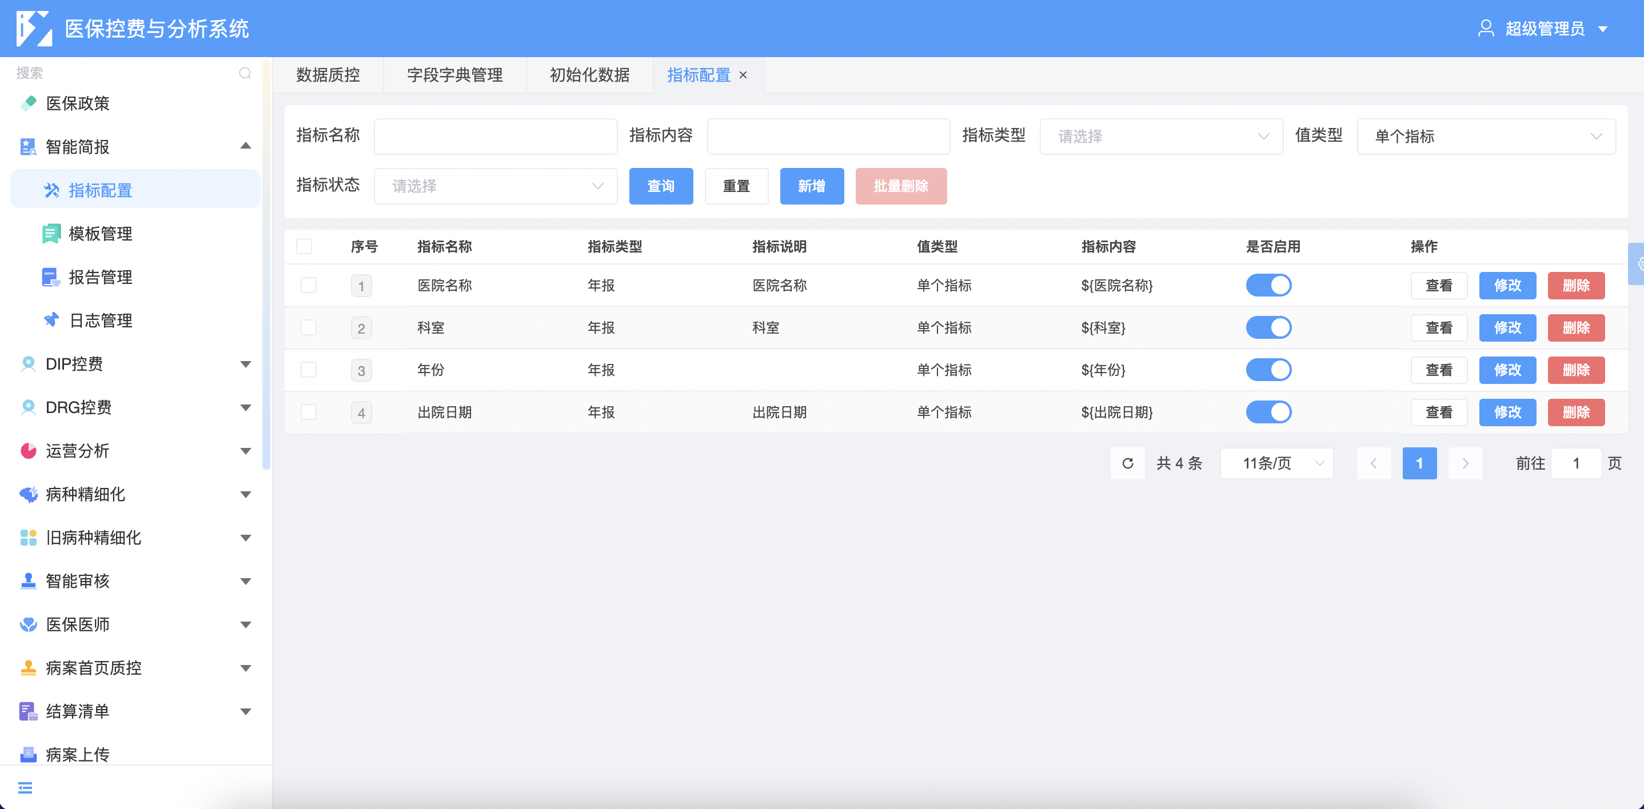This screenshot has height=809, width=1644.
Task: Click the 前往 page number input
Action: pos(1576,463)
